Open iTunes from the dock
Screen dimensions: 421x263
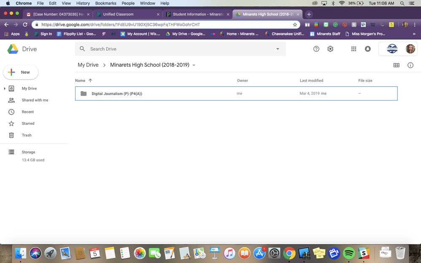(229, 253)
